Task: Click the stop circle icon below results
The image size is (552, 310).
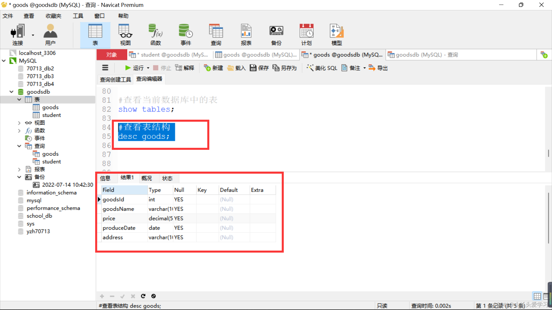Action: [154, 296]
